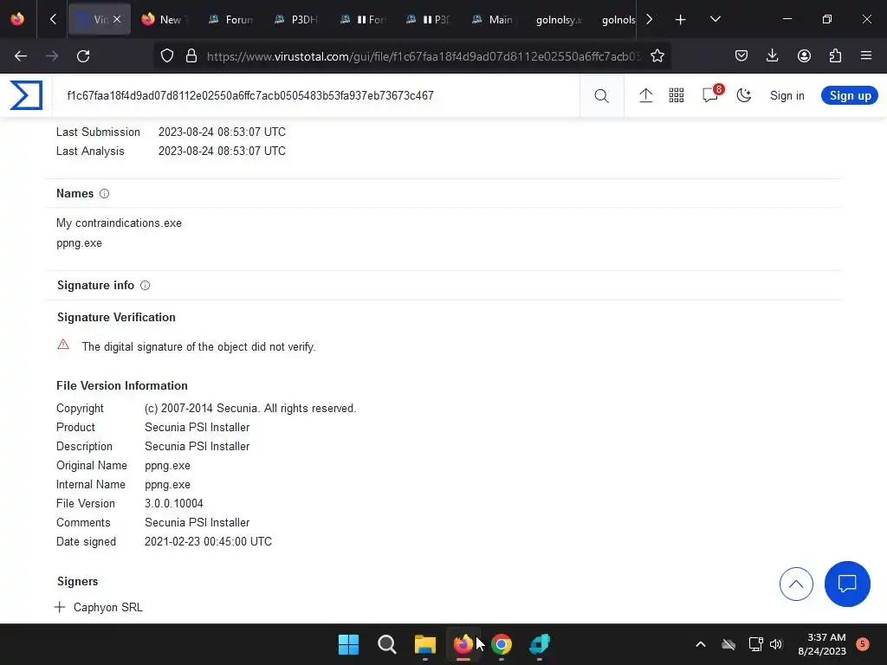Select the ppng.exe entry under Names
Viewport: 887px width, 665px height.
coord(79,243)
